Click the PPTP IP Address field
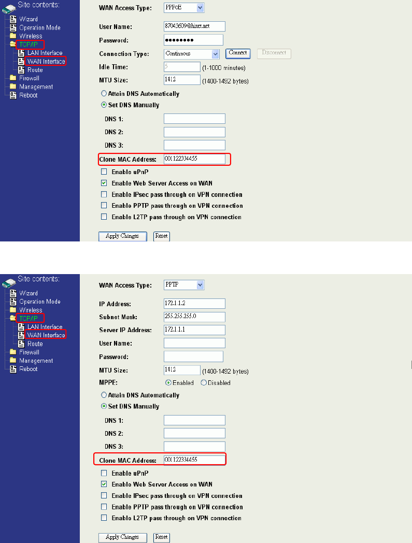The image size is (412, 543). click(x=194, y=304)
